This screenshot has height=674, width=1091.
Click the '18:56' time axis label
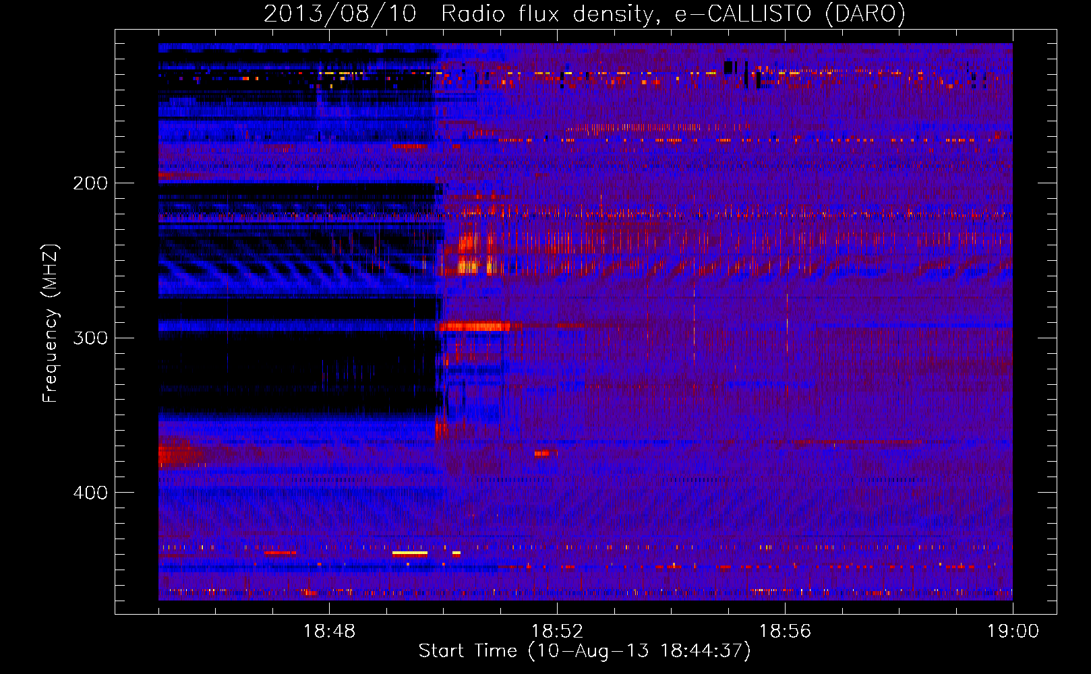coord(785,632)
